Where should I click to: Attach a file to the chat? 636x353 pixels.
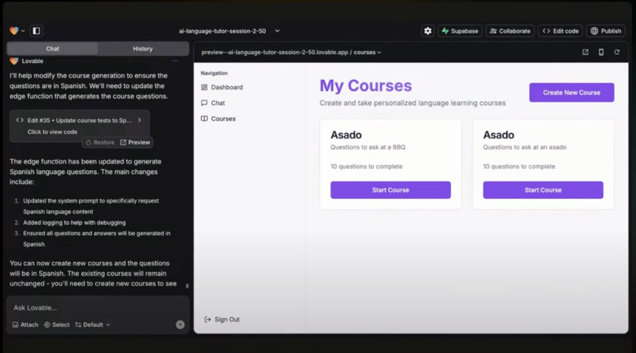[x=25, y=325]
